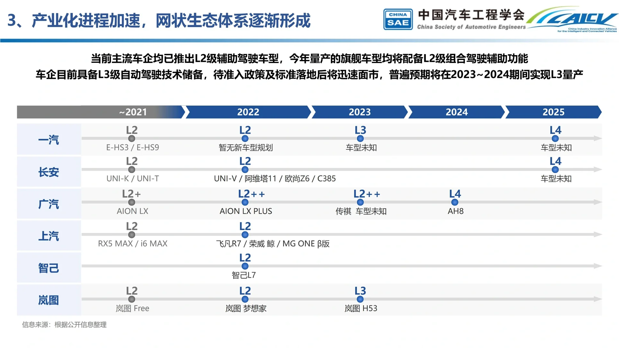Click 一汽 L3 dot in 2023
619x348 pixels.
360,139
